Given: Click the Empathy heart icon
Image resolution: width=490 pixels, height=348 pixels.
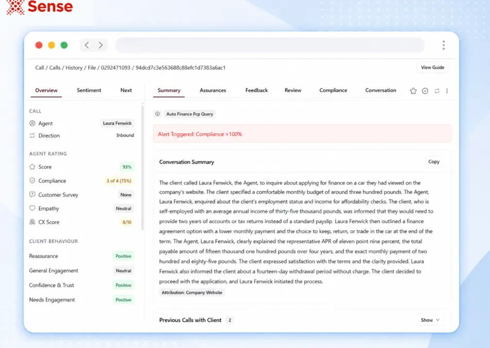Looking at the screenshot, I should pyautogui.click(x=32, y=208).
